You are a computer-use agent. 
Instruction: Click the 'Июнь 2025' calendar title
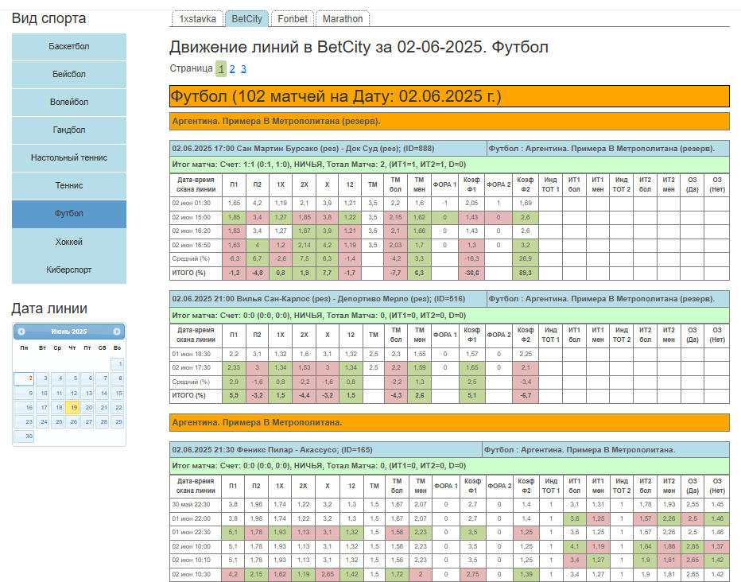(69, 332)
